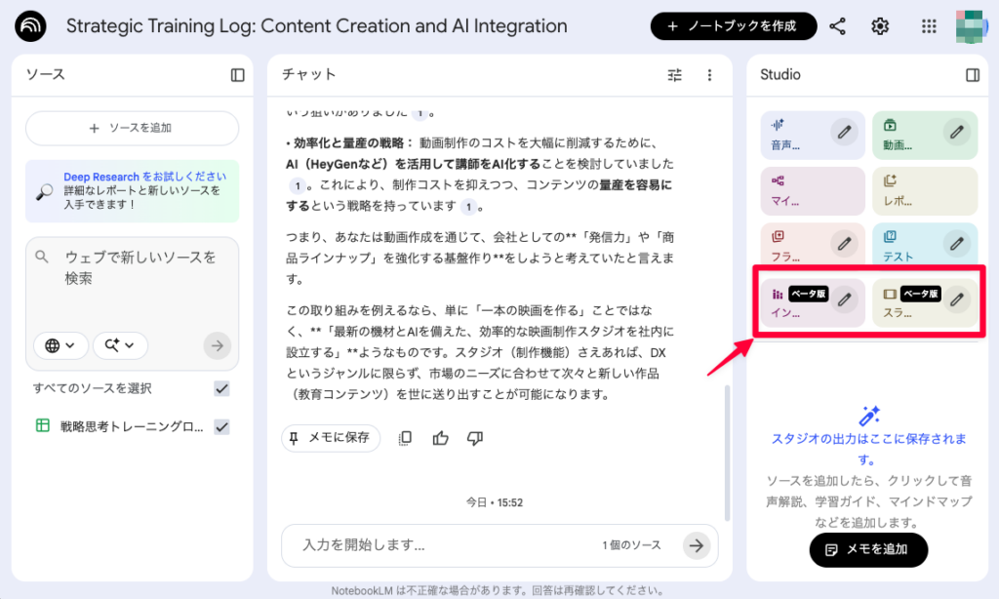Open the chat three-dot menu
Screen dimensions: 999x599
(709, 74)
